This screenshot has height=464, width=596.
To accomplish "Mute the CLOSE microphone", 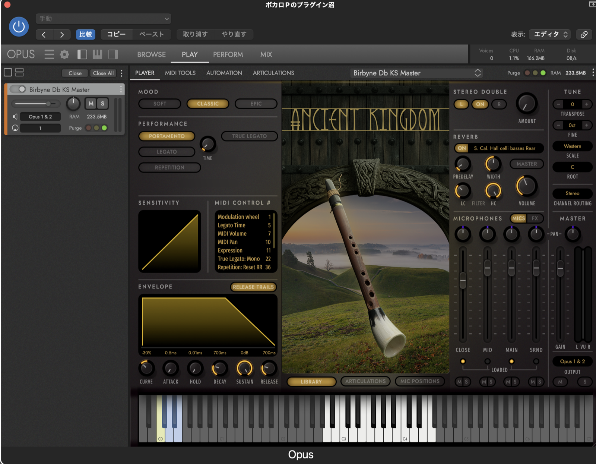I will point(459,382).
